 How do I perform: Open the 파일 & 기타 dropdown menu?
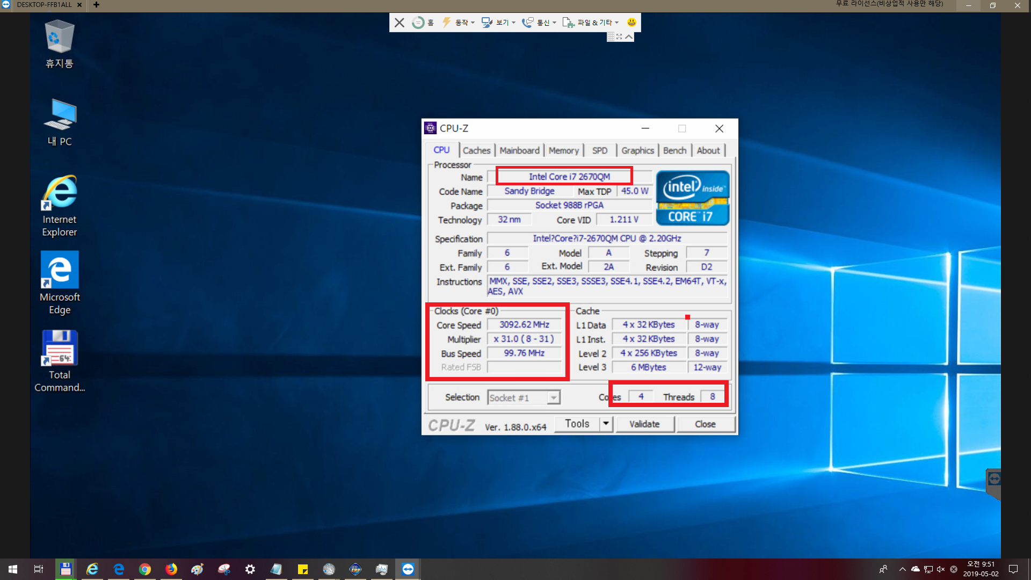pyautogui.click(x=591, y=23)
